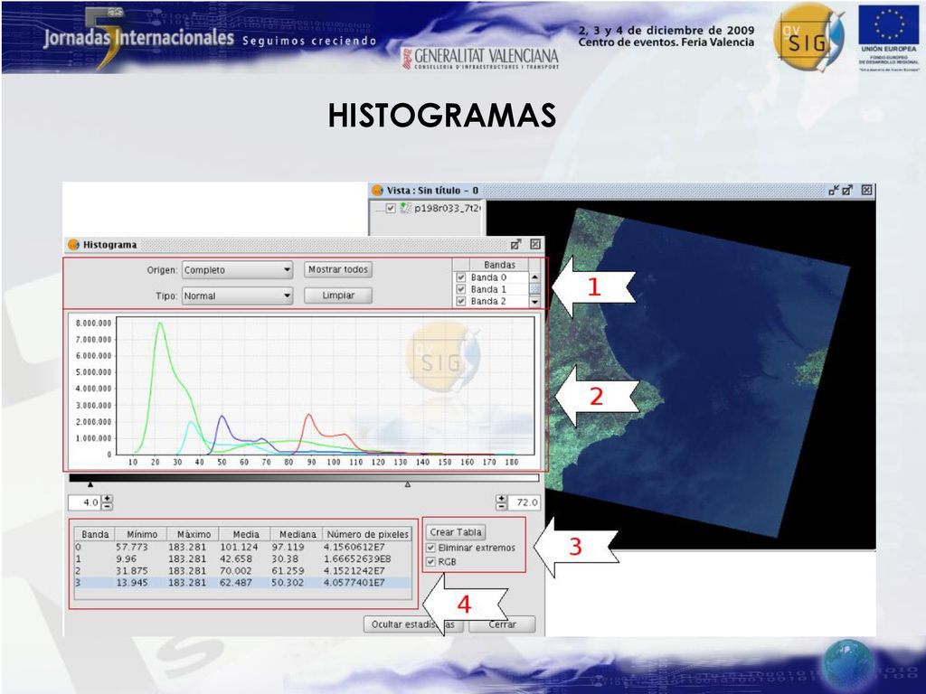Click the media value 62.487

click(236, 583)
